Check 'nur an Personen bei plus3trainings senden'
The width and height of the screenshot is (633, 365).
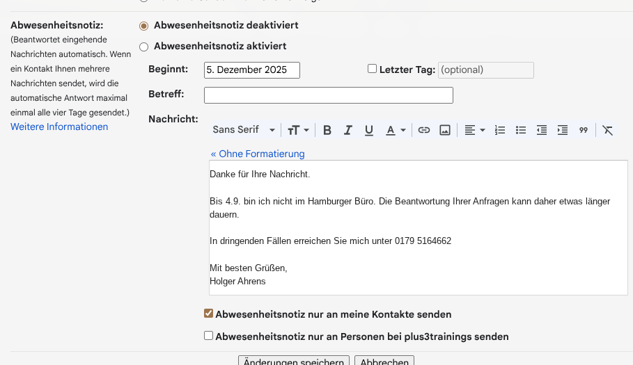208,336
